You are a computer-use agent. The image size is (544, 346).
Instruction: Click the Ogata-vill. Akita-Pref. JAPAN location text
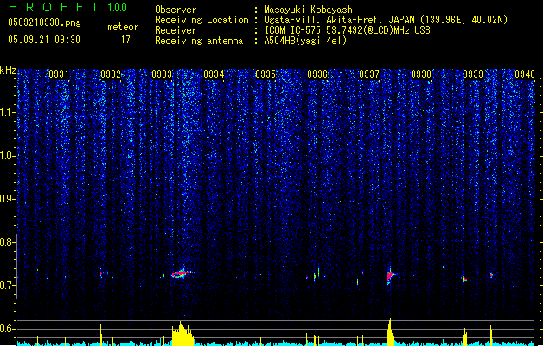pyautogui.click(x=386, y=20)
